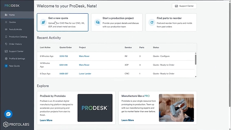Click the Quote/Order column header

click(x=66, y=47)
